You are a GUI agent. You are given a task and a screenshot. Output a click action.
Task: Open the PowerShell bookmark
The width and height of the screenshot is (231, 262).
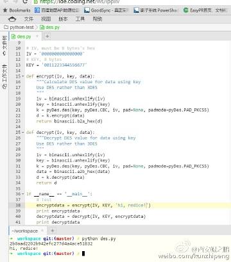point(155,10)
